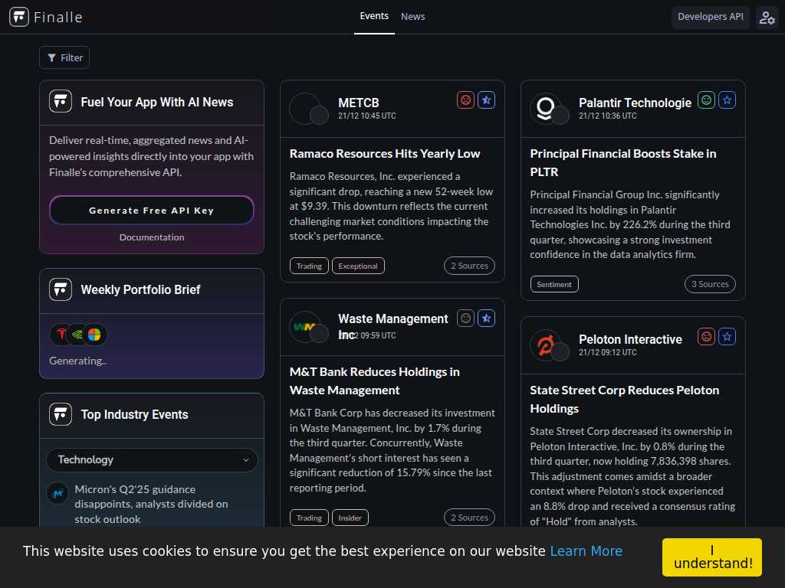Open the Technology industry dropdown
The height and width of the screenshot is (588, 785).
coord(153,459)
